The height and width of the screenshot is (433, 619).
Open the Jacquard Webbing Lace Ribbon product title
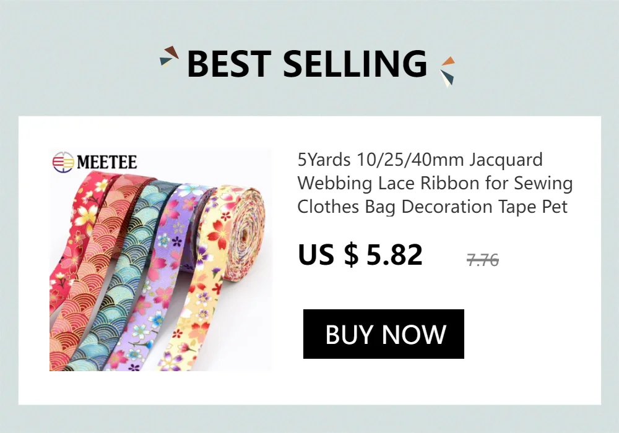[435, 183]
